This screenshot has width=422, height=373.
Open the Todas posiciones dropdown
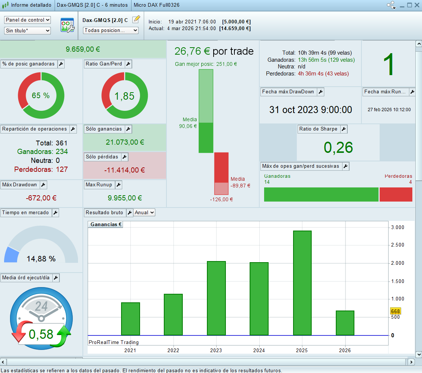pyautogui.click(x=111, y=30)
